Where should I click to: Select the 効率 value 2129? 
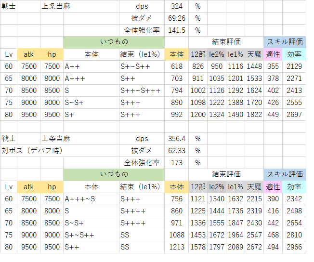pyautogui.click(x=294, y=66)
